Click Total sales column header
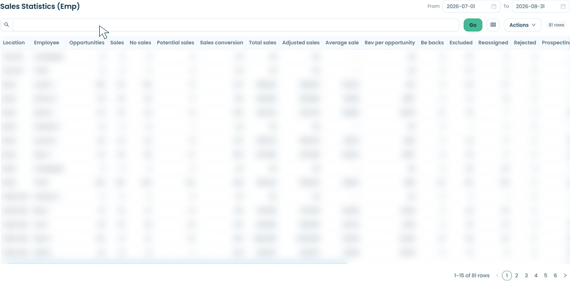Image resolution: width=570 pixels, height=293 pixels. (263, 43)
